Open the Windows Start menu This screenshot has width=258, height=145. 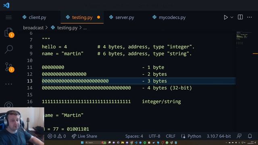click(82, 143)
